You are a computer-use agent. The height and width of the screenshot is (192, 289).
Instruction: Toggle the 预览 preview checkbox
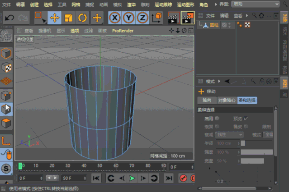point(246,119)
